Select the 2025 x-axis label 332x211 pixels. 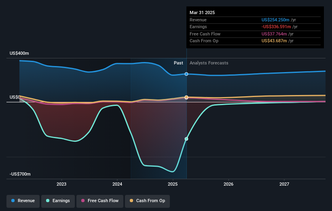tap(173, 184)
